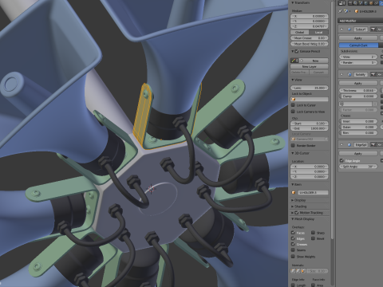Image resolution: width=383 pixels, height=287 pixels.
Task: Select the Local transform tab
Action: point(318,32)
